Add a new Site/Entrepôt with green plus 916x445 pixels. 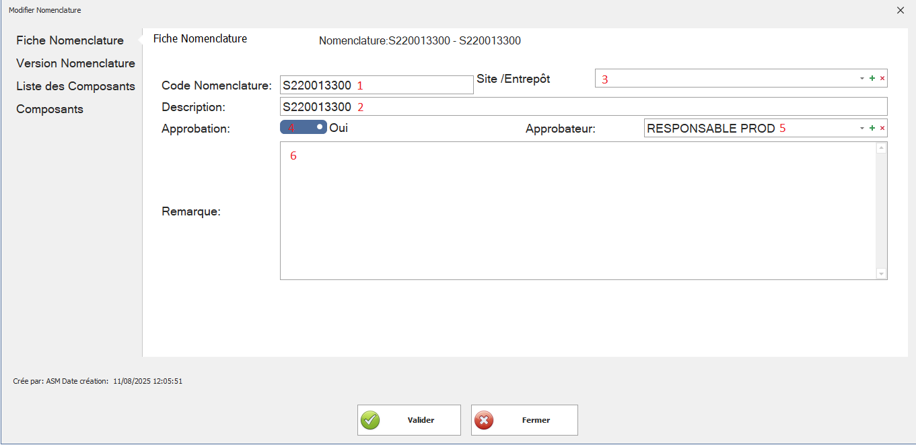coord(872,79)
